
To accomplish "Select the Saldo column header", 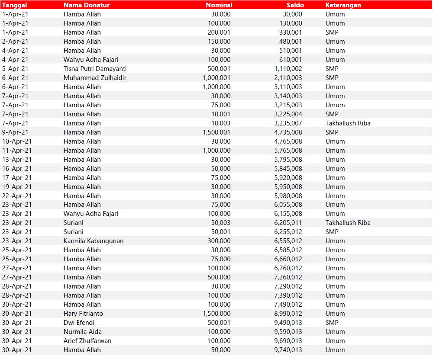I will pyautogui.click(x=295, y=5).
